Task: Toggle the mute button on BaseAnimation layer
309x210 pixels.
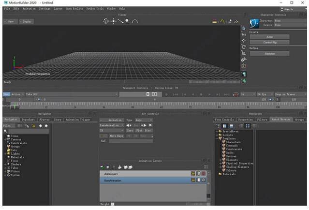Action: [x=204, y=180]
